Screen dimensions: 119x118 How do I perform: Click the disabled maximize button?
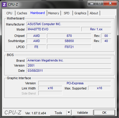coord(100,3)
